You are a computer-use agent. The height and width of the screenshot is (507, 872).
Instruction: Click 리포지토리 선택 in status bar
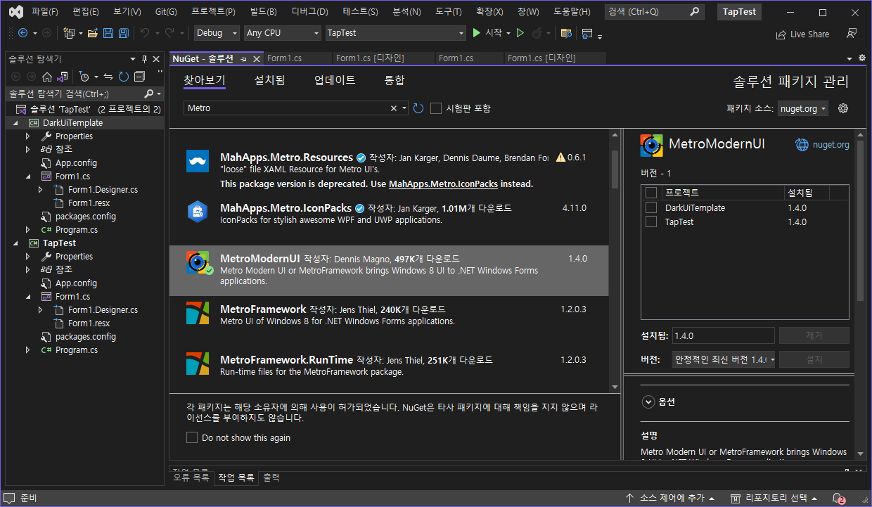pyautogui.click(x=774, y=498)
